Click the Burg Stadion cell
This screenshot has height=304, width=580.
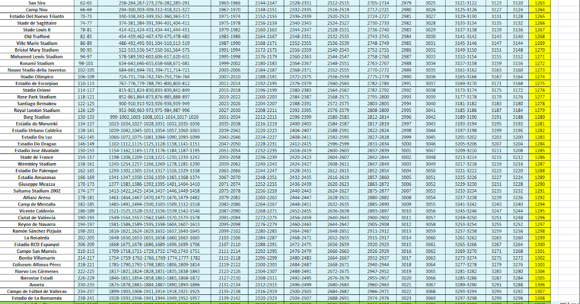tap(37, 117)
